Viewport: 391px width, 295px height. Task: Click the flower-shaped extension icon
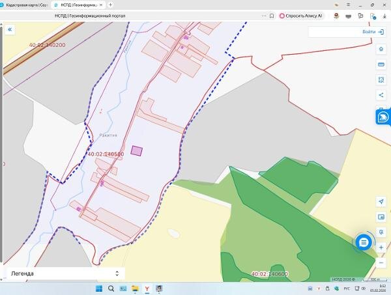[x=336, y=16]
